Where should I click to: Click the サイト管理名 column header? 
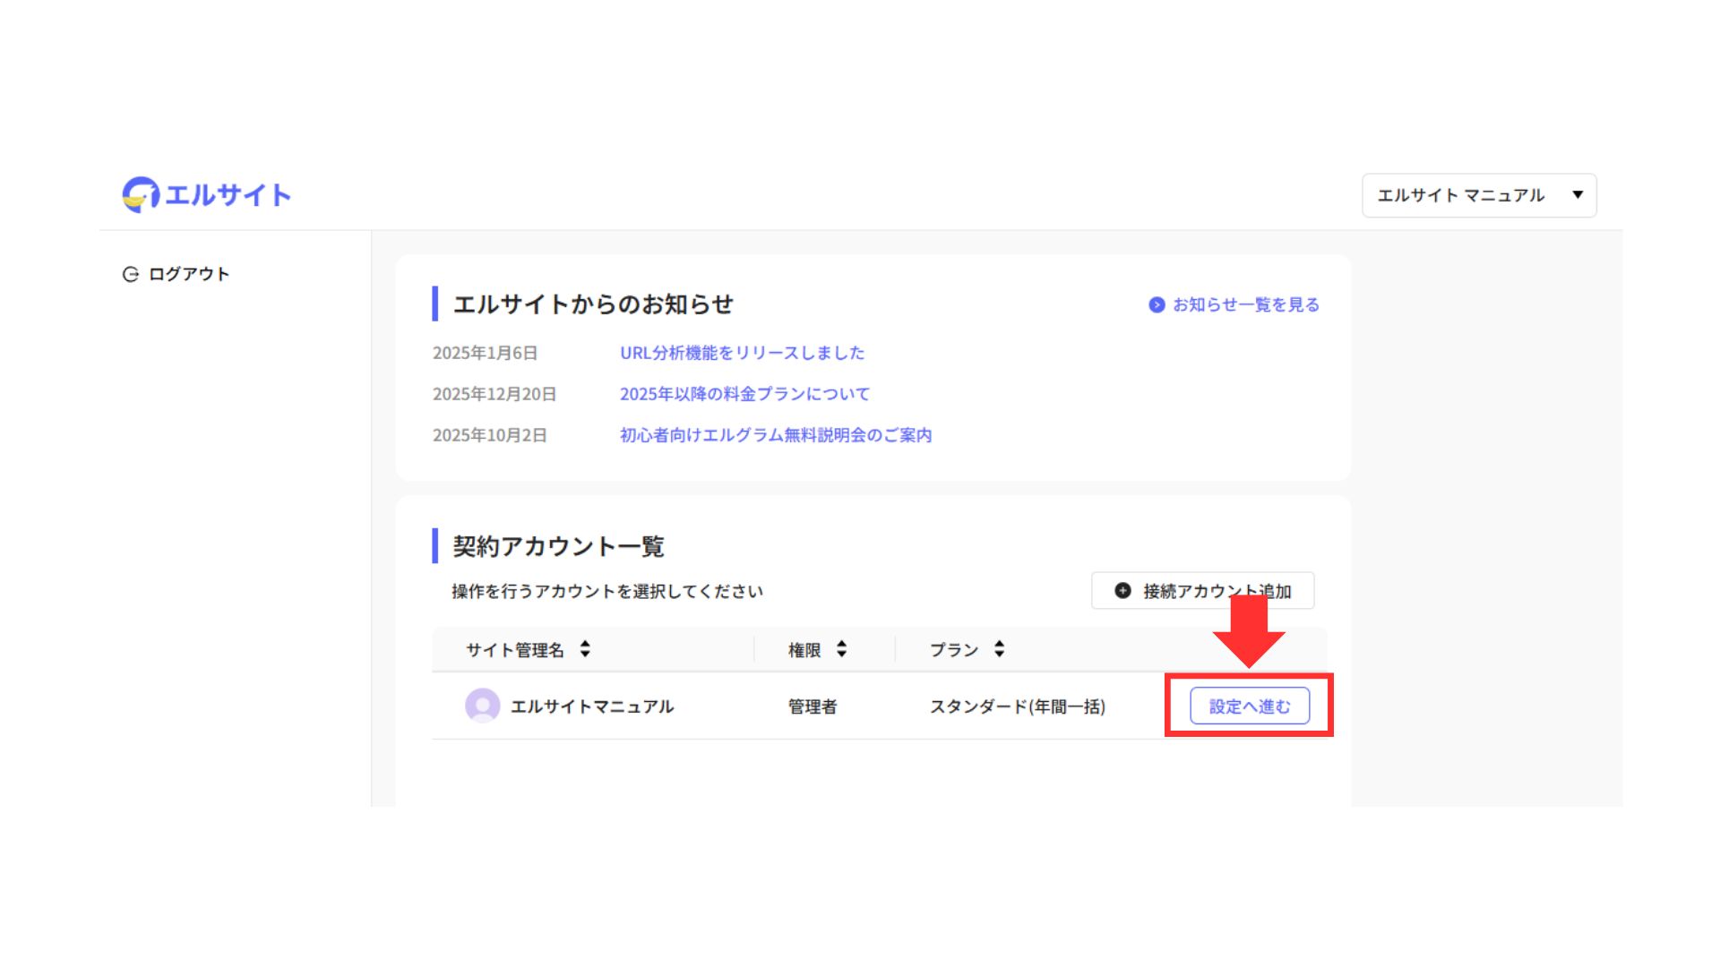[x=515, y=650]
